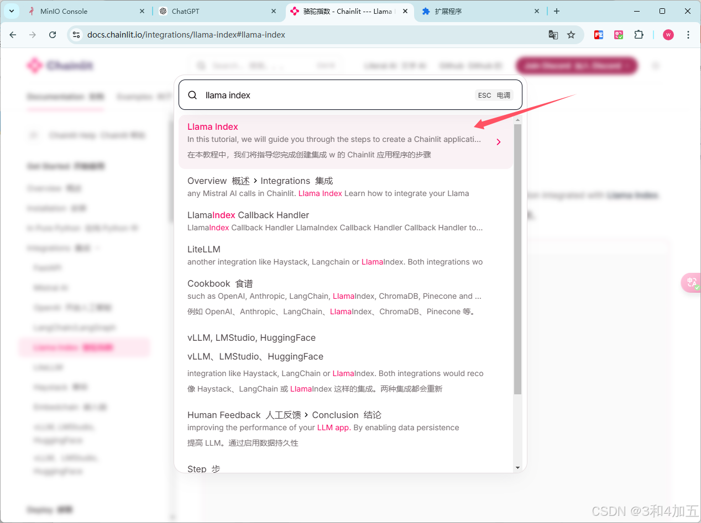This screenshot has width=701, height=523.
Task: Go back to previous page
Action: coord(13,35)
